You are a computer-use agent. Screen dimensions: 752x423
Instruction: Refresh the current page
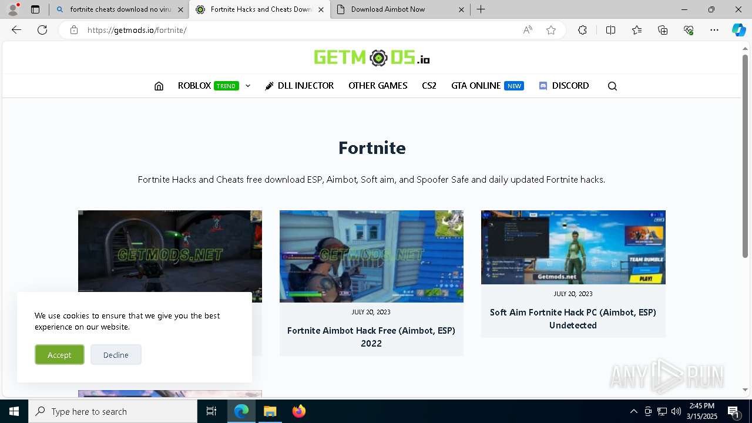(42, 30)
